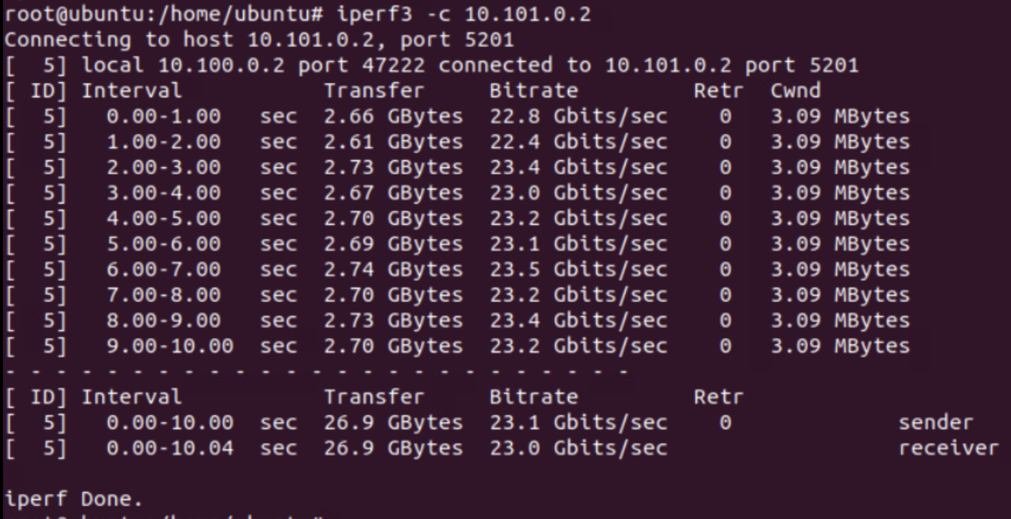Click the 2.69 GBytes transfer value
This screenshot has width=1011, height=519.
(x=393, y=244)
